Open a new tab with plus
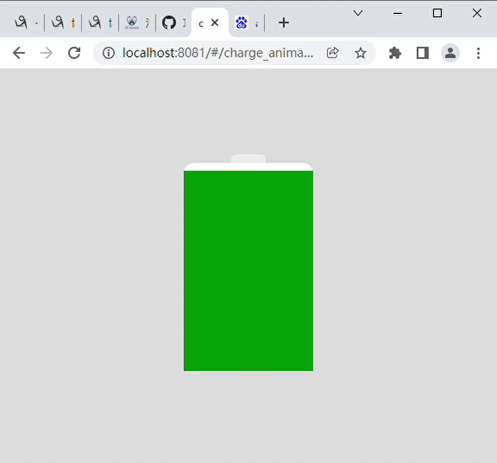This screenshot has width=497, height=463. (283, 23)
